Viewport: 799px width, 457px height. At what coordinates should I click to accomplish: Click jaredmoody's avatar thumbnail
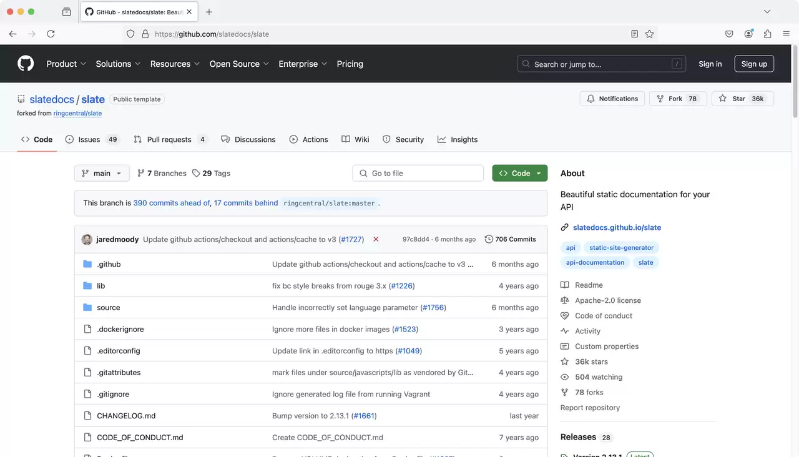point(87,239)
